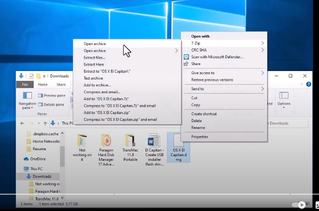Click the Search Downloads input field
The width and height of the screenshot is (319, 211).
click(288, 123)
